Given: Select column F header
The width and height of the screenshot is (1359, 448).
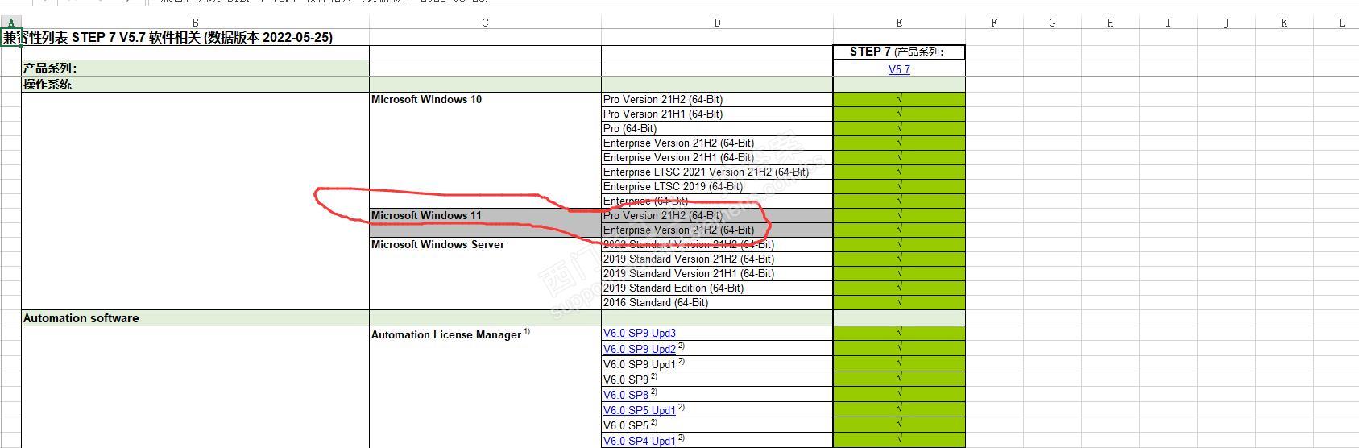Looking at the screenshot, I should point(994,23).
